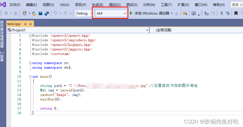Screen dimensions: 243x127
Task: Navigate forward with the forward arrow
Action: 15,13
